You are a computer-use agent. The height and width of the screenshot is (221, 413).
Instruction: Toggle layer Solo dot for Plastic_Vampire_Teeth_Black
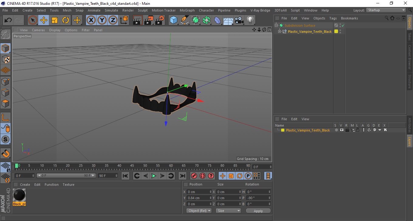[336, 130]
